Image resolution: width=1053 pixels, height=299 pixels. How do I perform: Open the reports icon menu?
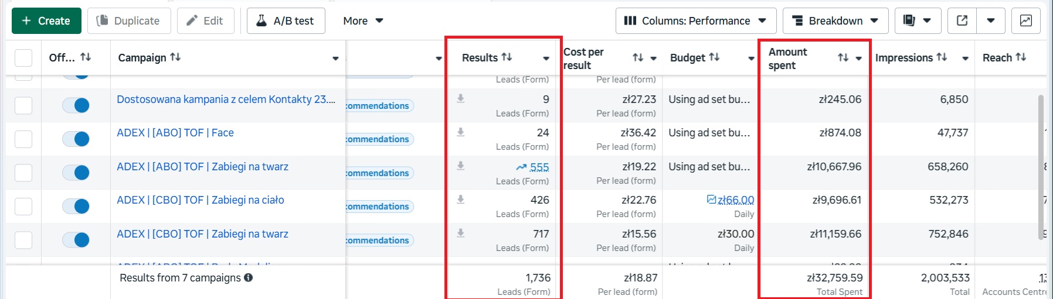[x=918, y=21]
